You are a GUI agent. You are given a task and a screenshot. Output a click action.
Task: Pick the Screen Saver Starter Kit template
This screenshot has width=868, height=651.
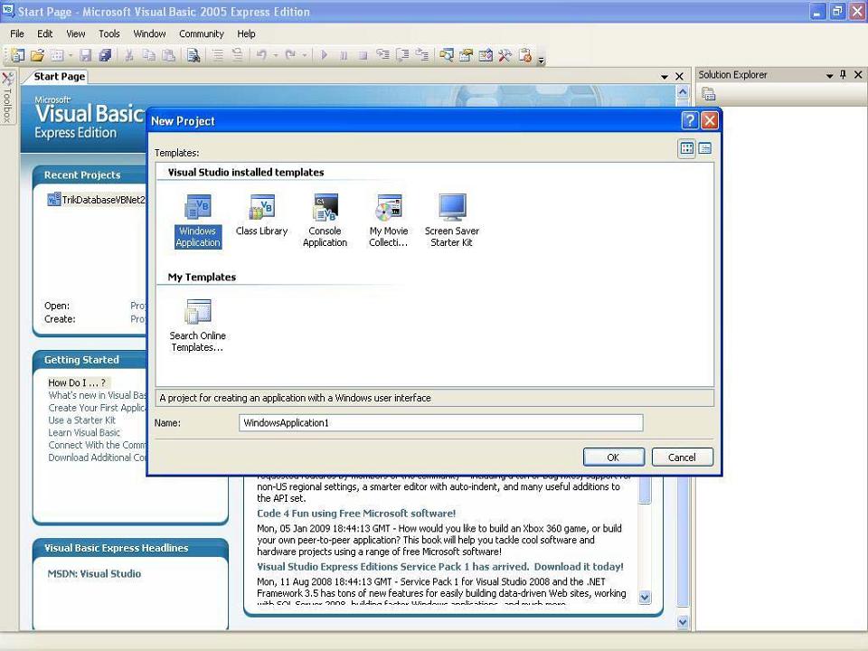pos(452,221)
